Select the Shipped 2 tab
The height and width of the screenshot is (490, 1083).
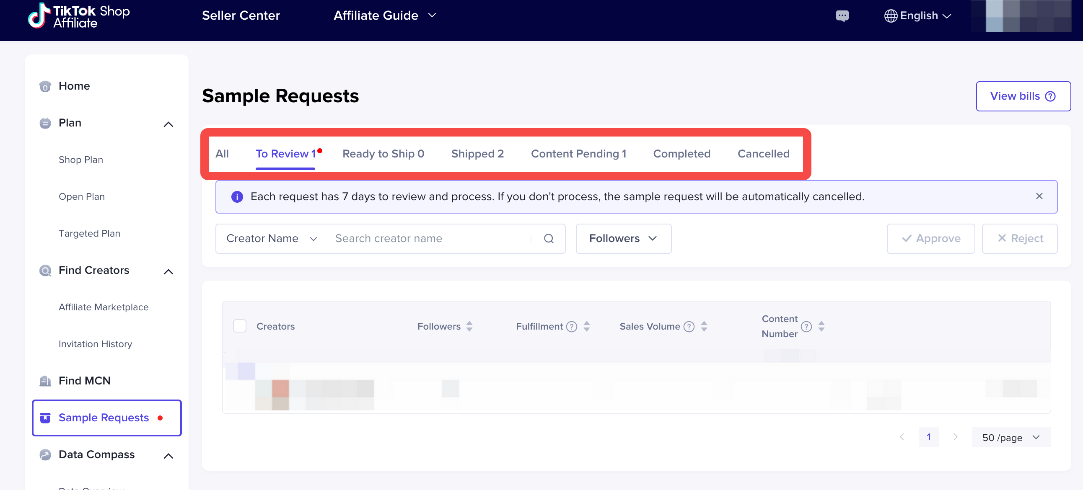tap(478, 152)
